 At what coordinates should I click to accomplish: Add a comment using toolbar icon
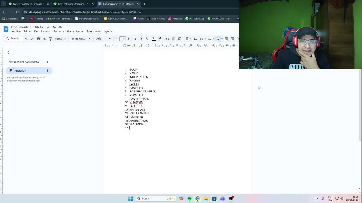pos(174,39)
